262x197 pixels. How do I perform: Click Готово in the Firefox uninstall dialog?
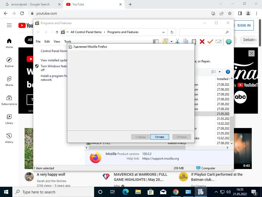[x=160, y=137]
